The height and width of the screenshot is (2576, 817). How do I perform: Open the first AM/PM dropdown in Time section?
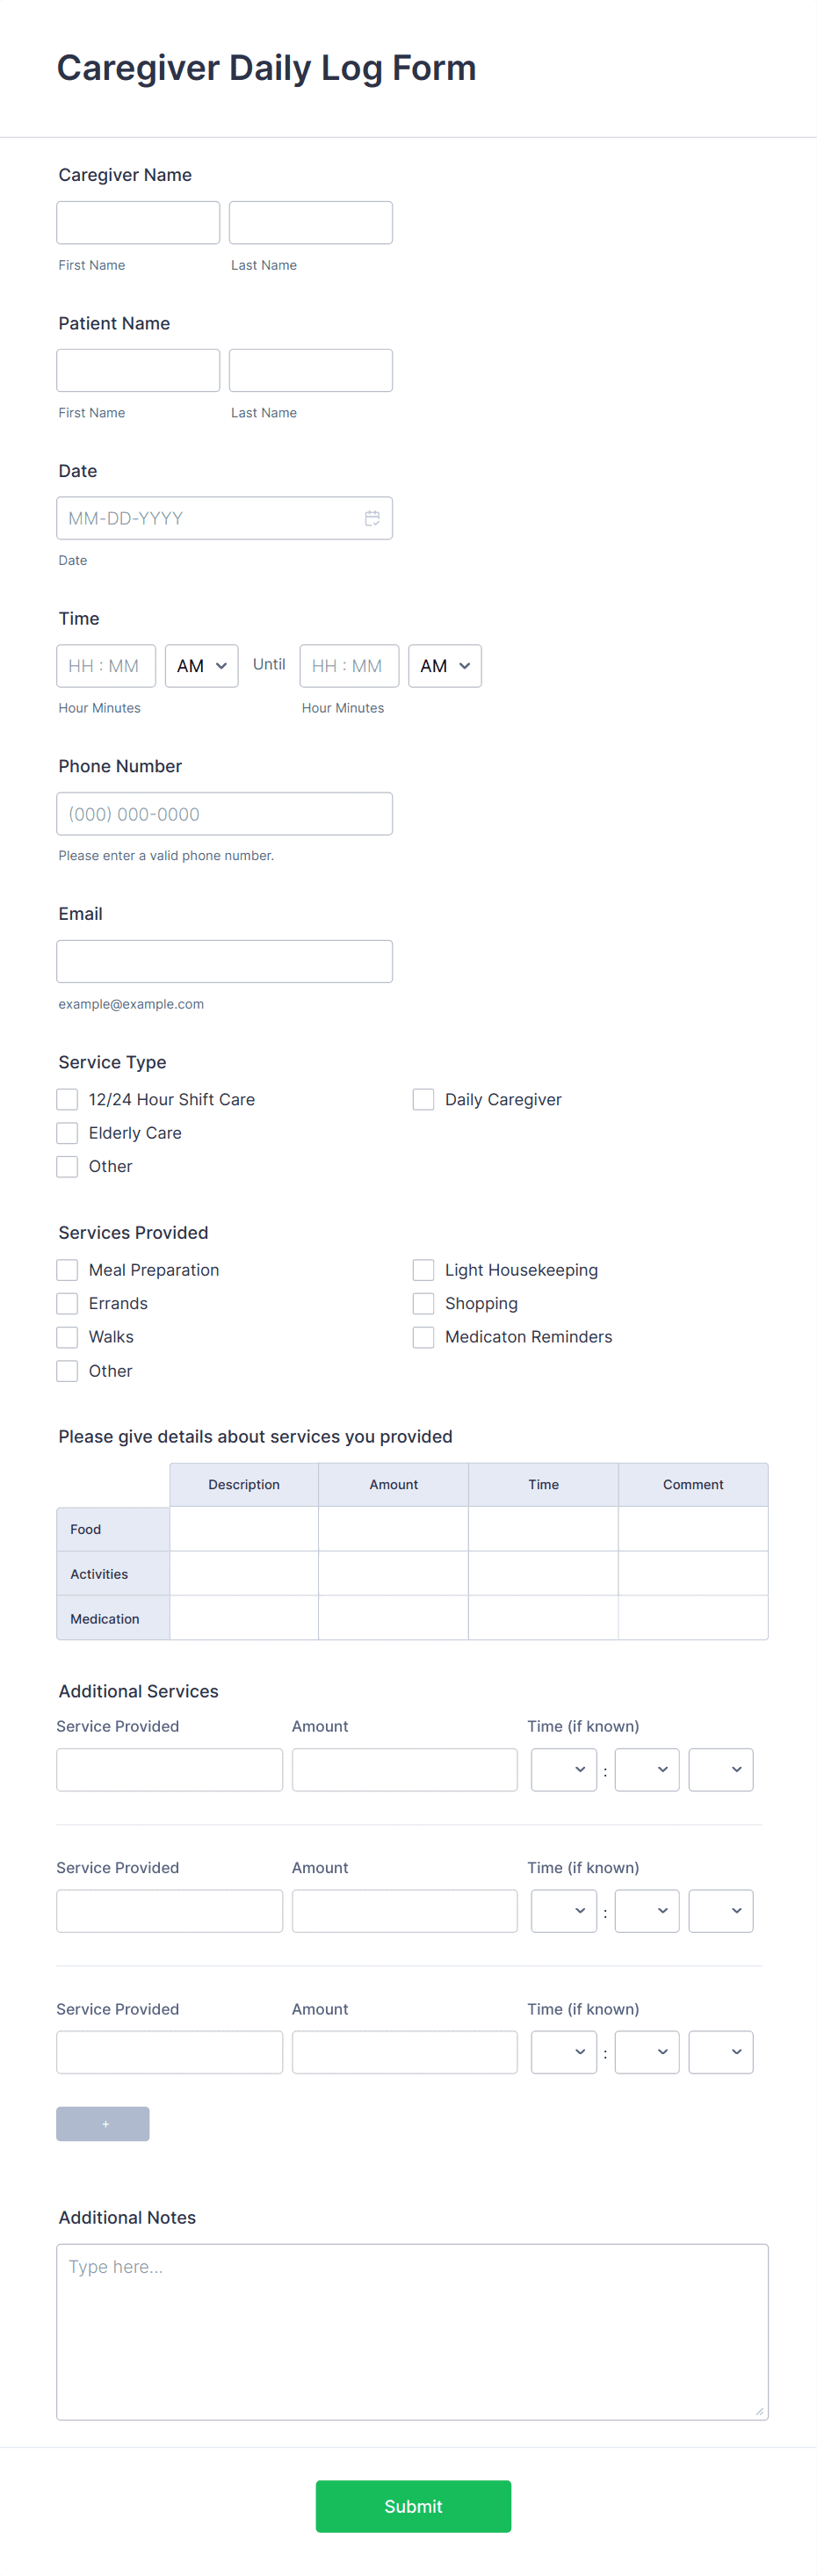point(201,665)
